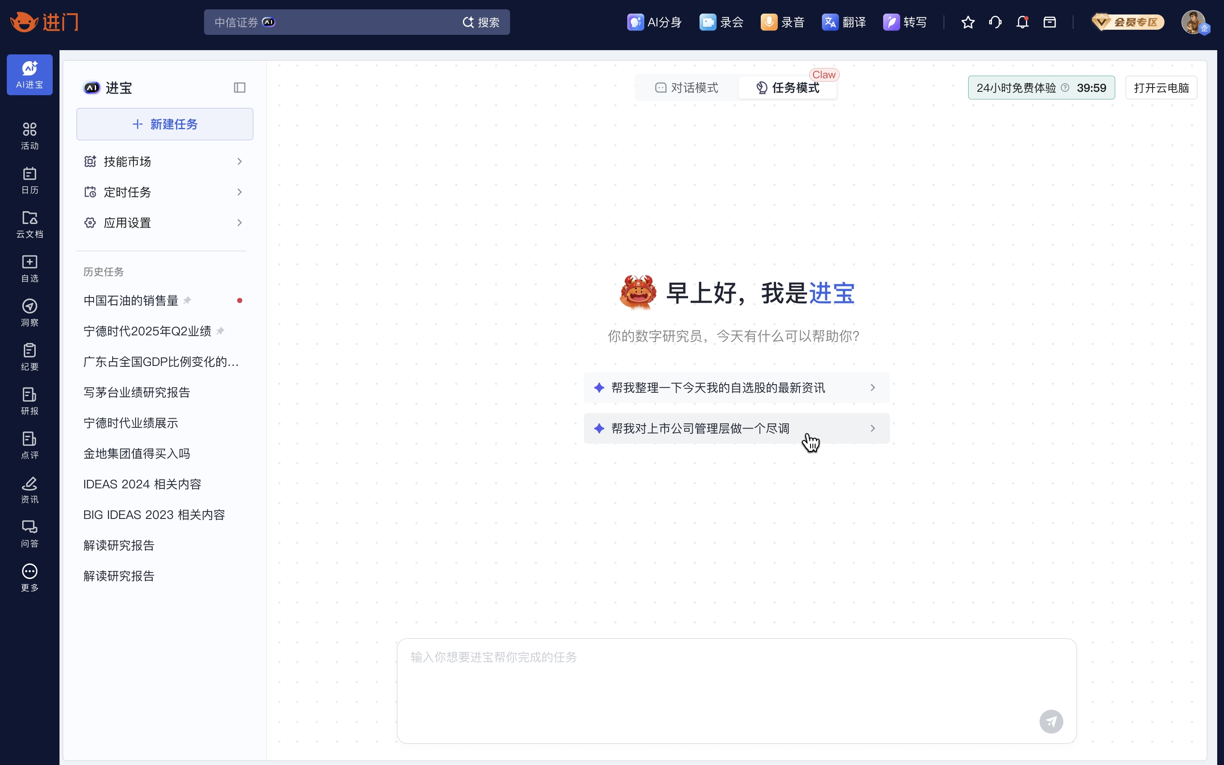Expand 定时任务 section
This screenshot has height=765, width=1224.
pyautogui.click(x=164, y=192)
